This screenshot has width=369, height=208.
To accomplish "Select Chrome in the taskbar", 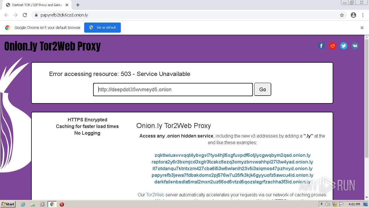I will [52, 204].
